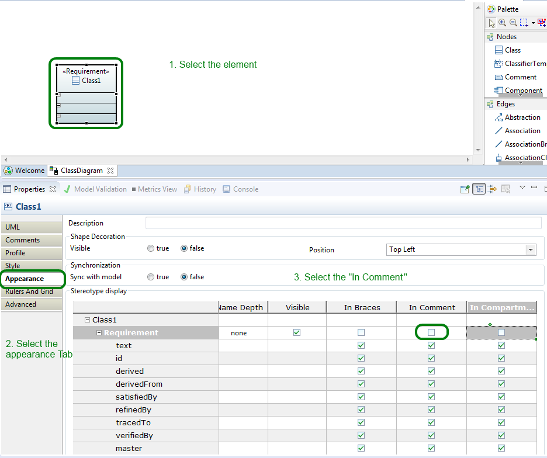Viewport: 547px width, 458px height.
Task: Select the Profile properties section tab
Action: [32, 253]
